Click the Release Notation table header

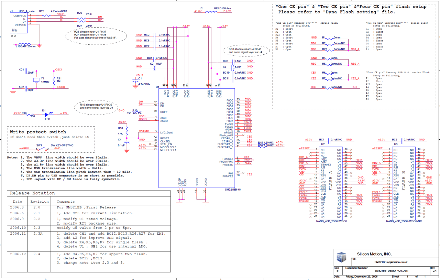[x=32, y=193]
